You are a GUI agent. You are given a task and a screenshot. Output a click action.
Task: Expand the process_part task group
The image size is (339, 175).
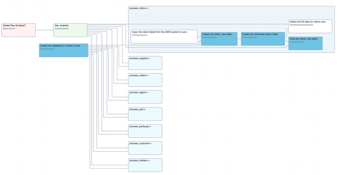coord(144,109)
